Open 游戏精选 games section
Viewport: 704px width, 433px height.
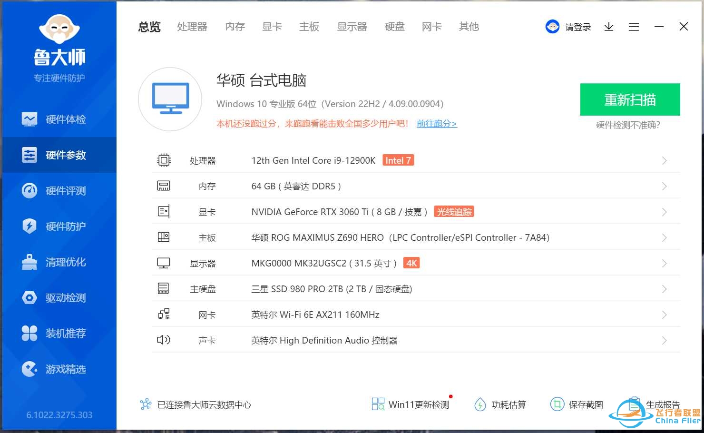59,369
